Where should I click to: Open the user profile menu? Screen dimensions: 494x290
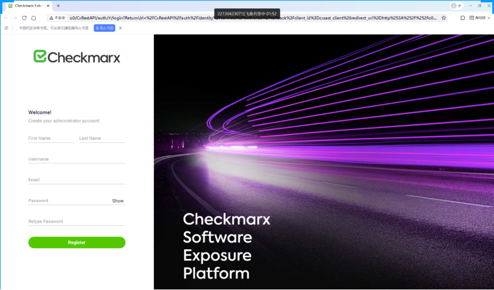point(456,5)
